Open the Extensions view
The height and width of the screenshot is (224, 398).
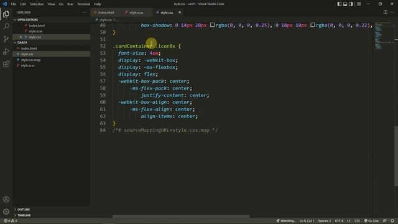6,63
